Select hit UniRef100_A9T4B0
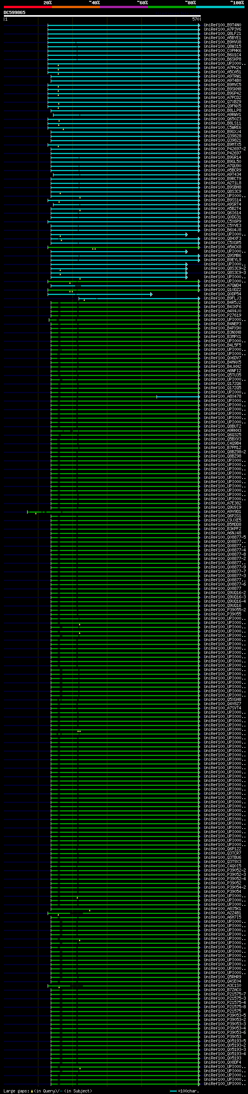This screenshot has width=248, height=1094. tap(222, 81)
